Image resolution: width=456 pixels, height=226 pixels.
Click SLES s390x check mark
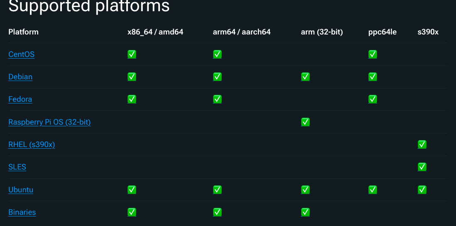coord(422,167)
